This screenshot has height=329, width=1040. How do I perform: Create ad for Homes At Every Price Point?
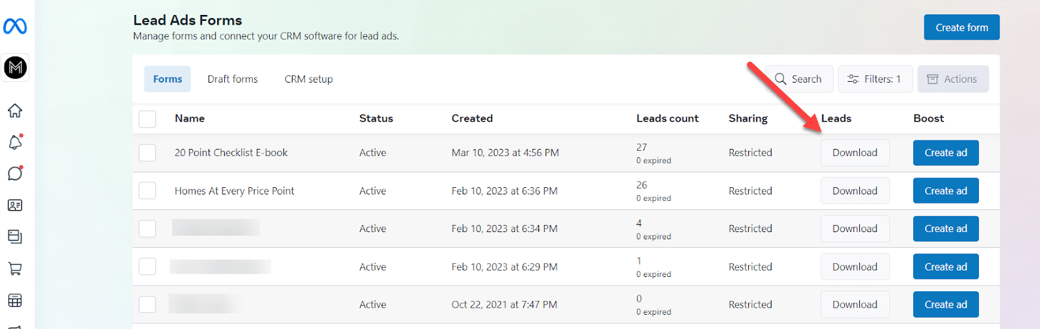(946, 191)
